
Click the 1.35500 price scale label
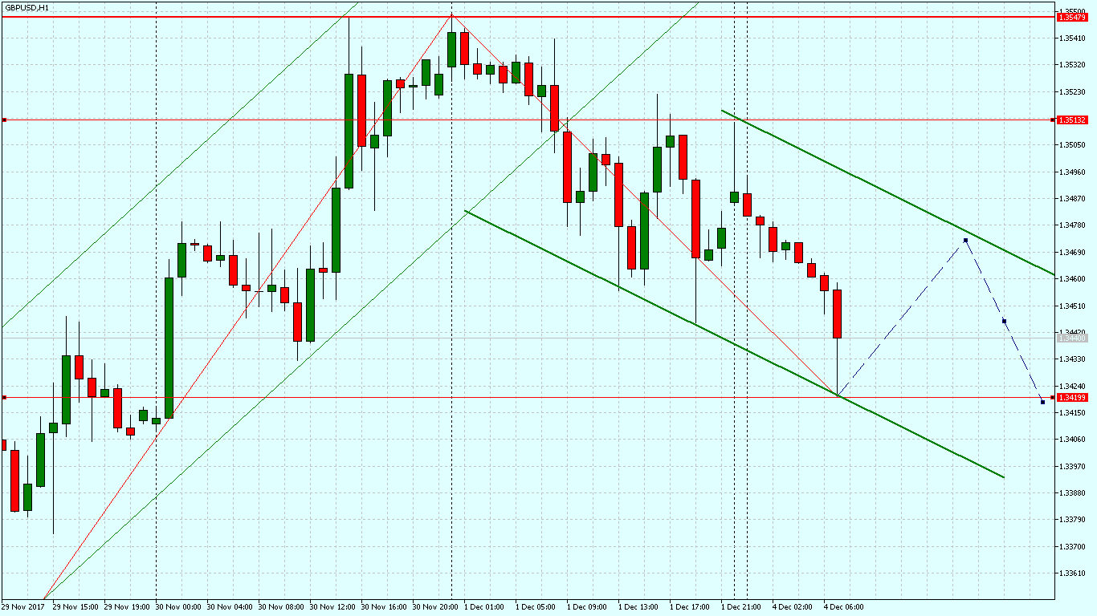click(x=1072, y=11)
